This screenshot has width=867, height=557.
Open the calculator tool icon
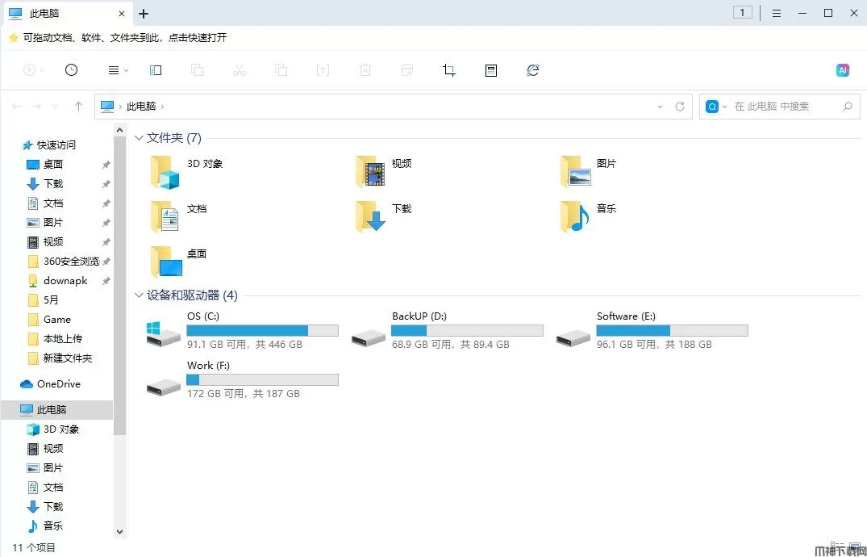tap(491, 70)
